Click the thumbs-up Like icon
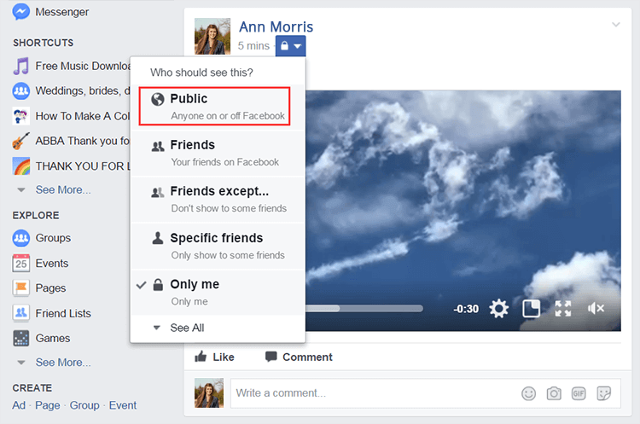 coord(201,357)
